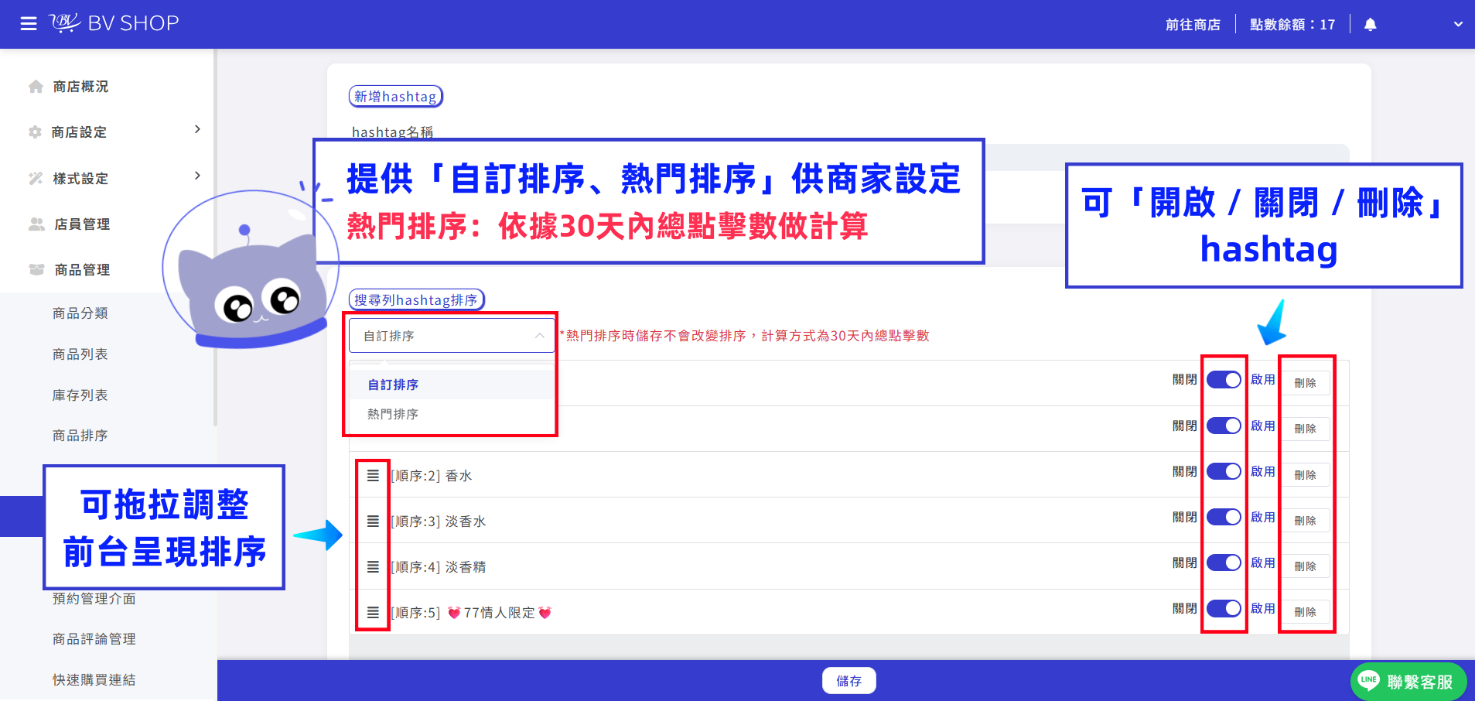The height and width of the screenshot is (701, 1475).
Task: Open 商品排序 submenu item
Action: click(x=80, y=436)
